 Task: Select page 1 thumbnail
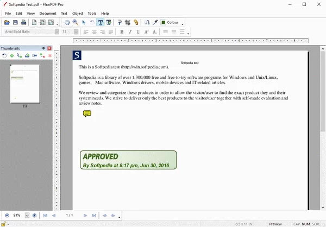coord(25,84)
